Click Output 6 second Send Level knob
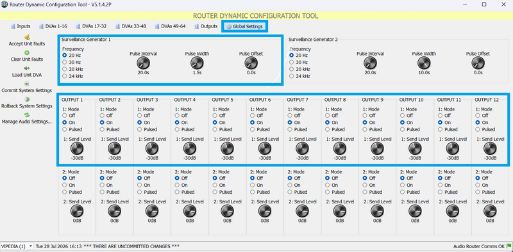The image size is (513, 252). tap(265, 211)
